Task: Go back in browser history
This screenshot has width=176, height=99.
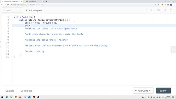Action: point(2,5)
